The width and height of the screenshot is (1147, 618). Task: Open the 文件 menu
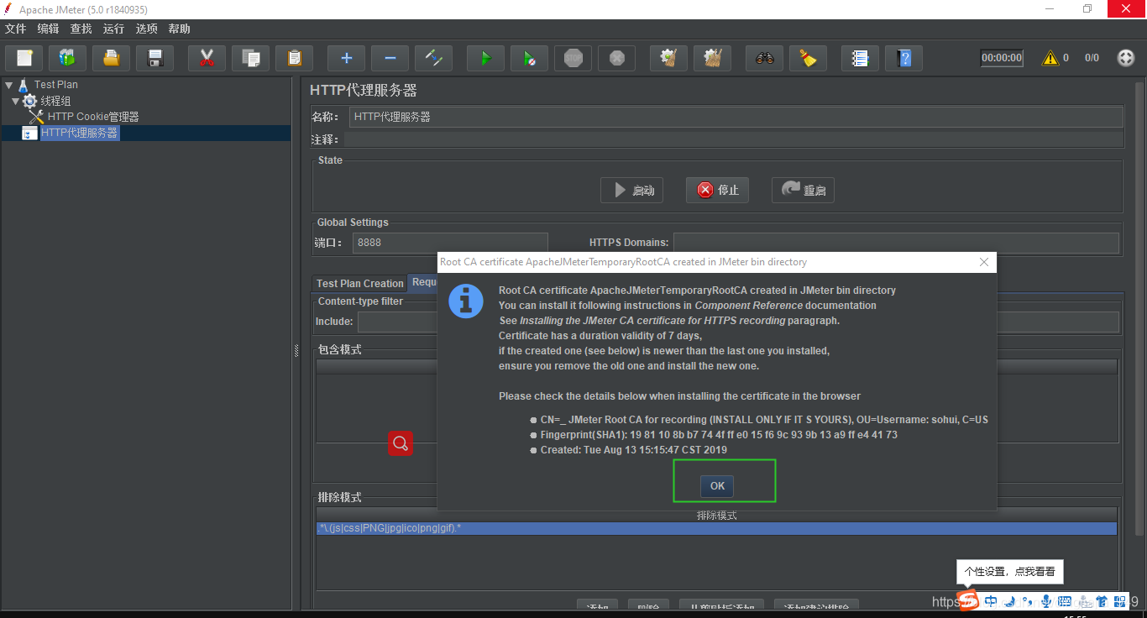pos(16,29)
